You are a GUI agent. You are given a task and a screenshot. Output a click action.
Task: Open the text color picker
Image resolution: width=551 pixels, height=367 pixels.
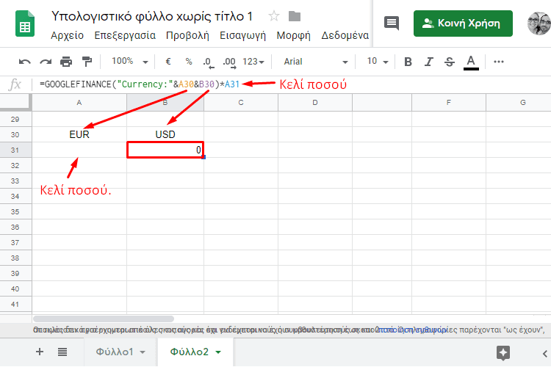[471, 62]
